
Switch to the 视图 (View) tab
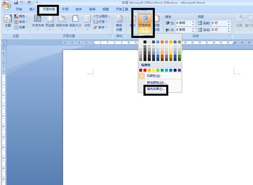[x=106, y=9]
